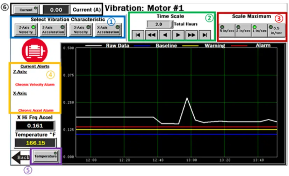Click the 12:00 time axis label
Screen dimensions: 289x176
(91, 160)
